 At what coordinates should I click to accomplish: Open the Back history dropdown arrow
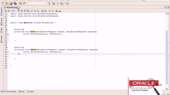coord(11,11)
